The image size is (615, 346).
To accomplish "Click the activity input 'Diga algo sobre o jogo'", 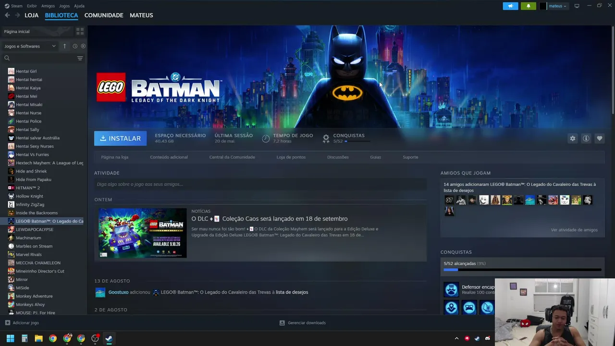I will point(260,184).
